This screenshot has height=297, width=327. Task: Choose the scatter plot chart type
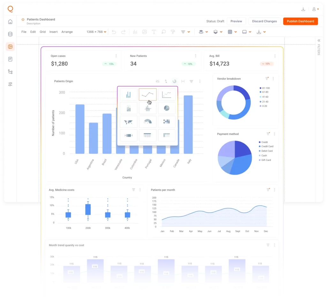[x=167, y=95]
